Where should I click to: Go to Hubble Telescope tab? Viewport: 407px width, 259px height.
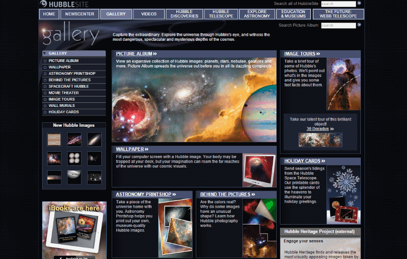(x=221, y=14)
